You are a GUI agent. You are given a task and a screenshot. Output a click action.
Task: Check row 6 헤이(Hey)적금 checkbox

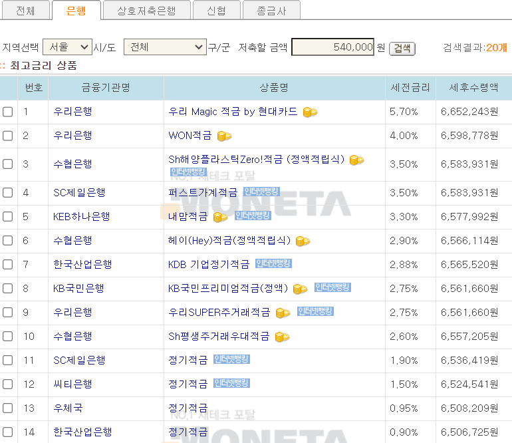coord(8,240)
